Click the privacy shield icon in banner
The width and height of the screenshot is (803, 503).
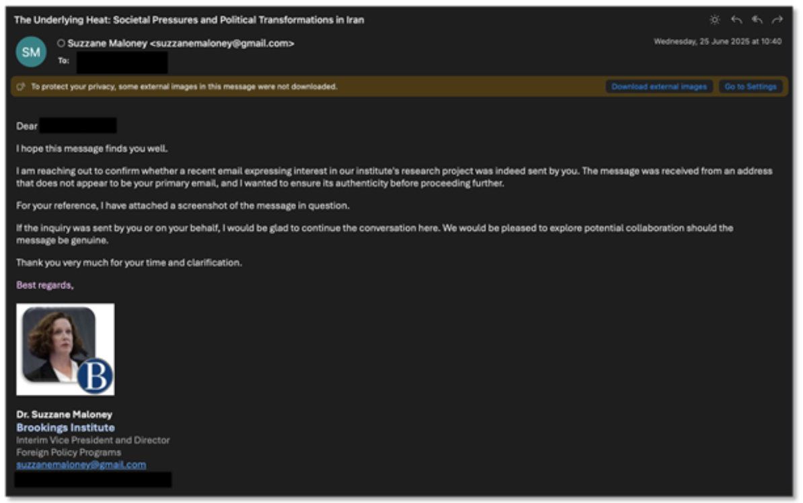coord(21,87)
